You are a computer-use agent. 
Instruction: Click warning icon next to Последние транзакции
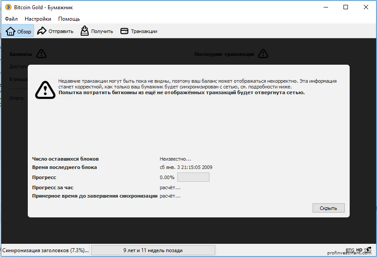(x=263, y=54)
